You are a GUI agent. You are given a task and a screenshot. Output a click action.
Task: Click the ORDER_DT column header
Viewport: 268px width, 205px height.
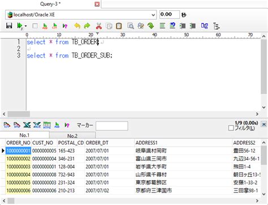pyautogui.click(x=110, y=143)
